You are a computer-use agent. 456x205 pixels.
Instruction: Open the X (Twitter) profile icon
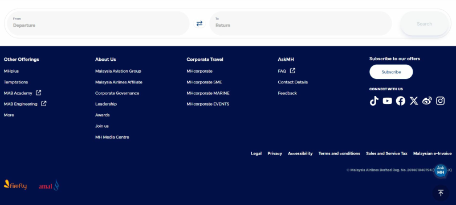click(x=414, y=101)
